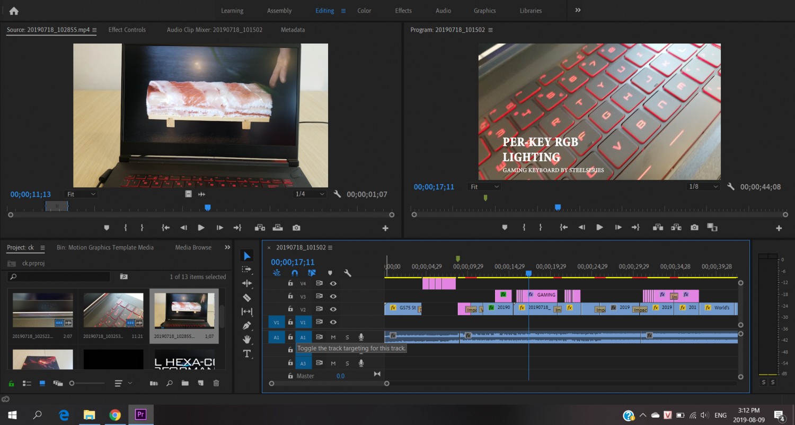
Task: Open the Program playback resolution 1/8 dropdown
Action: [704, 187]
